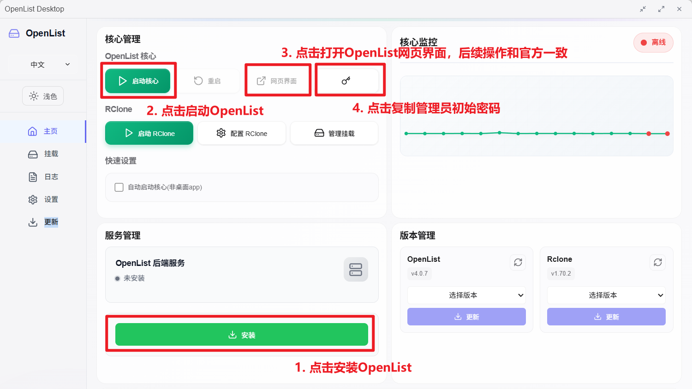Click the Rclone label in version card
The height and width of the screenshot is (389, 692).
click(x=560, y=259)
